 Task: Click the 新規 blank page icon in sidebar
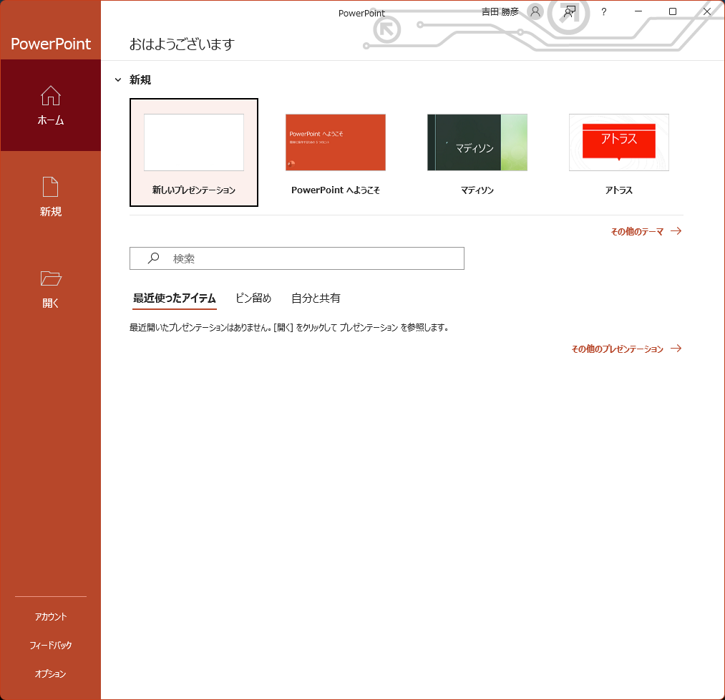(x=51, y=188)
